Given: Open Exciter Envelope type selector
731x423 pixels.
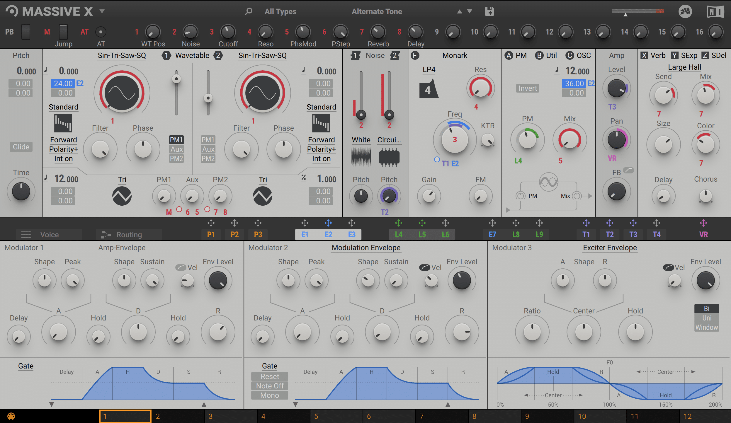Looking at the screenshot, I should [610, 248].
